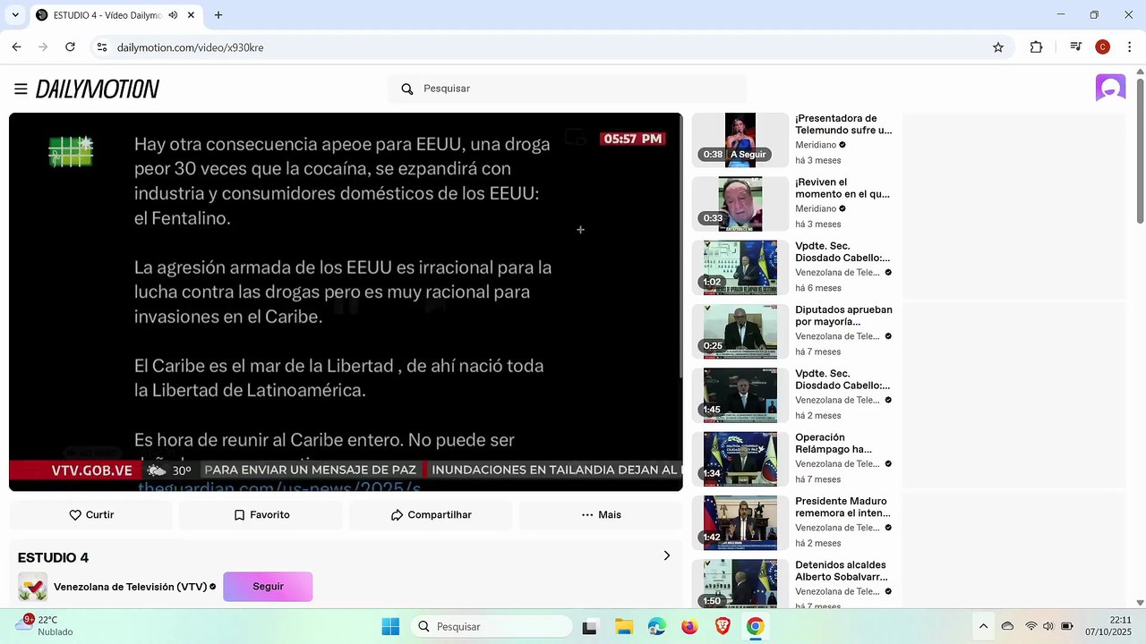Image resolution: width=1146 pixels, height=644 pixels.
Task: Launch Microsoft Edge from taskbar
Action: pos(656,627)
